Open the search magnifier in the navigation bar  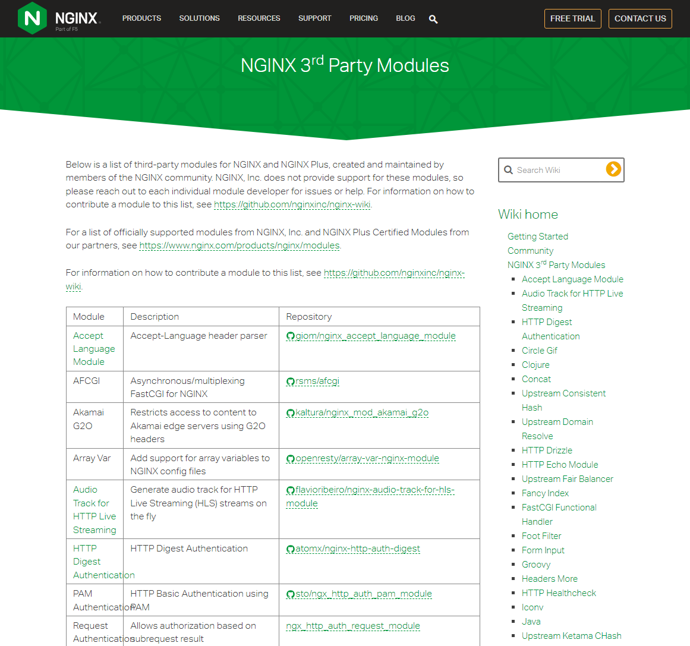[433, 18]
